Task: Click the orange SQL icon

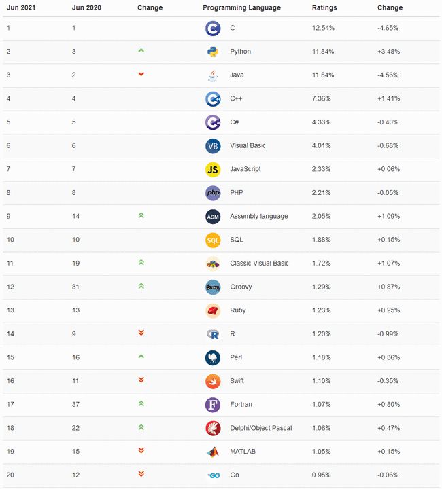Action: 213,240
